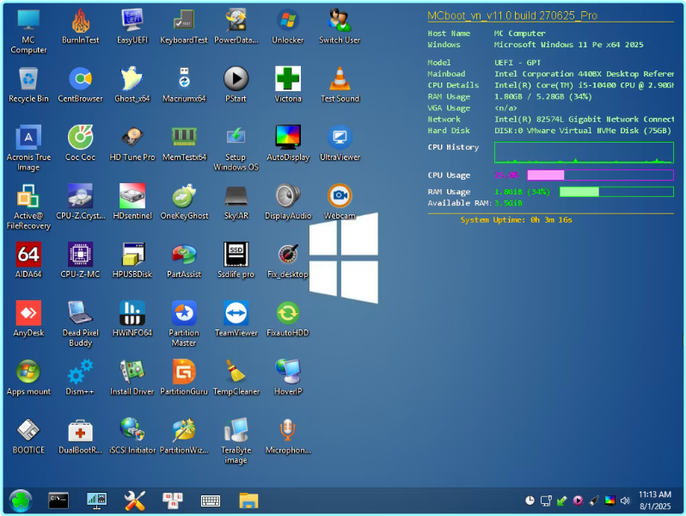This screenshot has height=516, width=686.
Task: Click the CPU History graph
Action: [x=584, y=152]
